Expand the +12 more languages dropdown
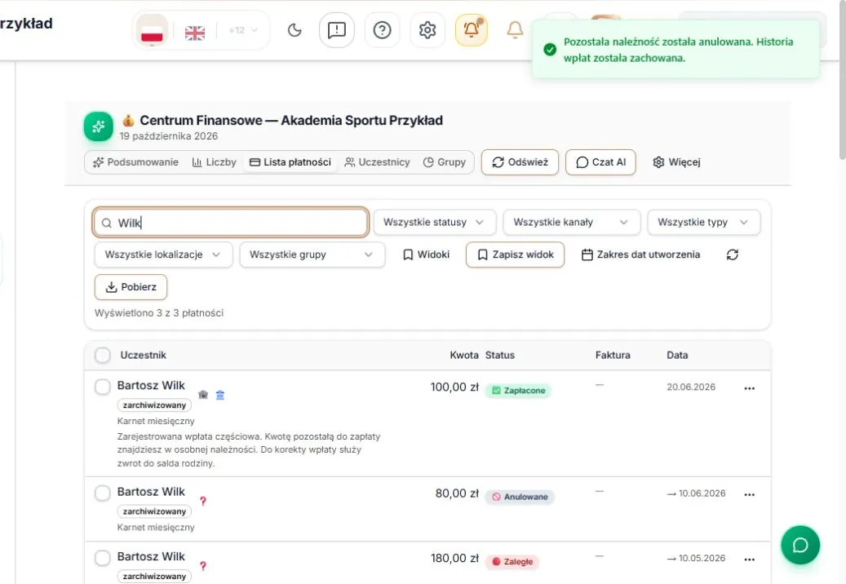The height and width of the screenshot is (584, 846). tap(243, 30)
